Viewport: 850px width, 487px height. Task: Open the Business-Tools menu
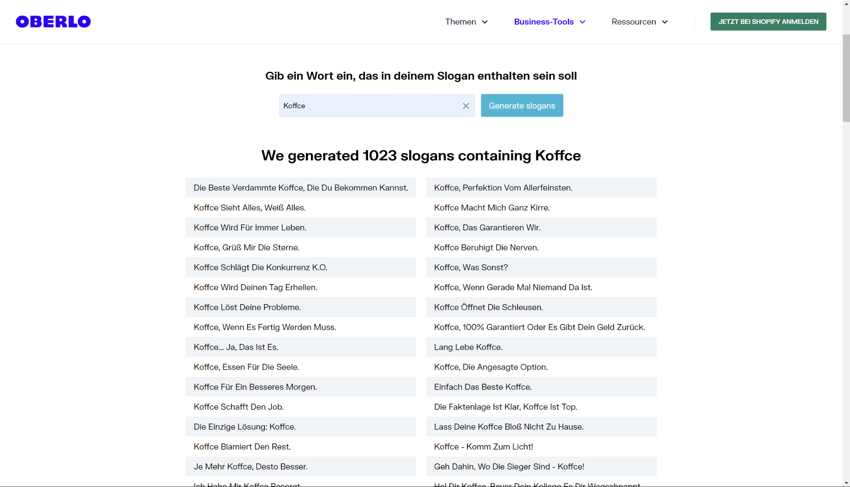tap(544, 22)
